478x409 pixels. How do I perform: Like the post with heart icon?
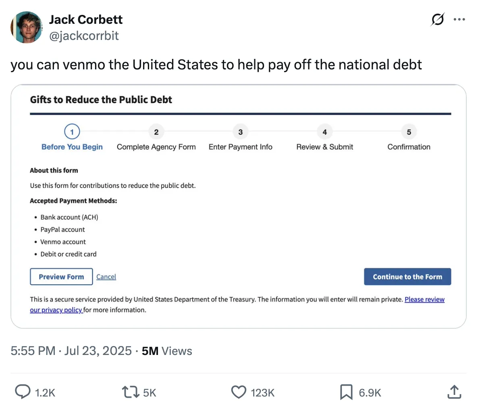coord(239,392)
